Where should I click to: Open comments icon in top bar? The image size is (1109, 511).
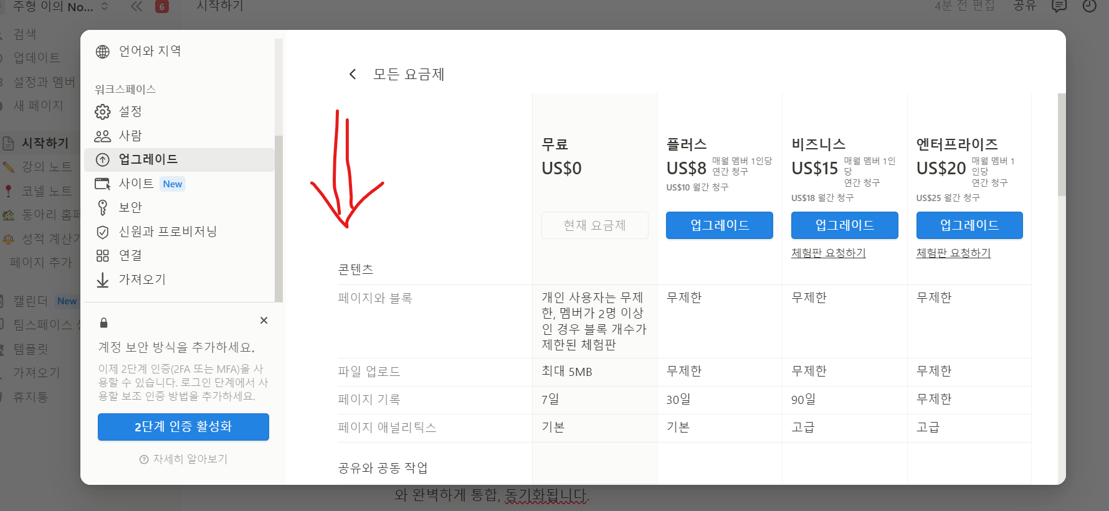click(1059, 6)
